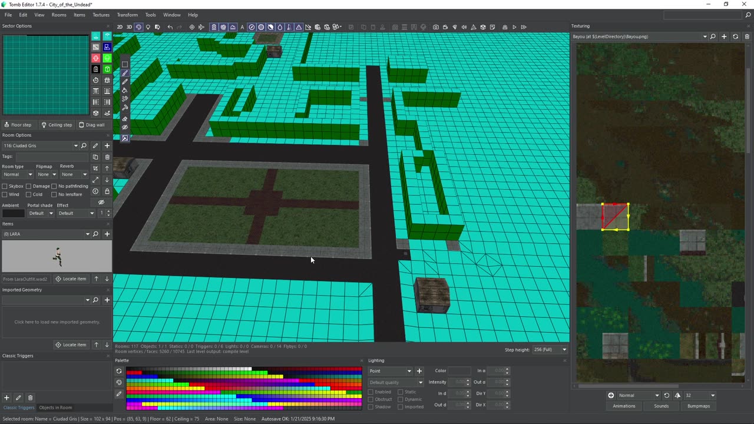
Task: Delete trigger trash icon in Classic Triggers
Action: (x=31, y=398)
